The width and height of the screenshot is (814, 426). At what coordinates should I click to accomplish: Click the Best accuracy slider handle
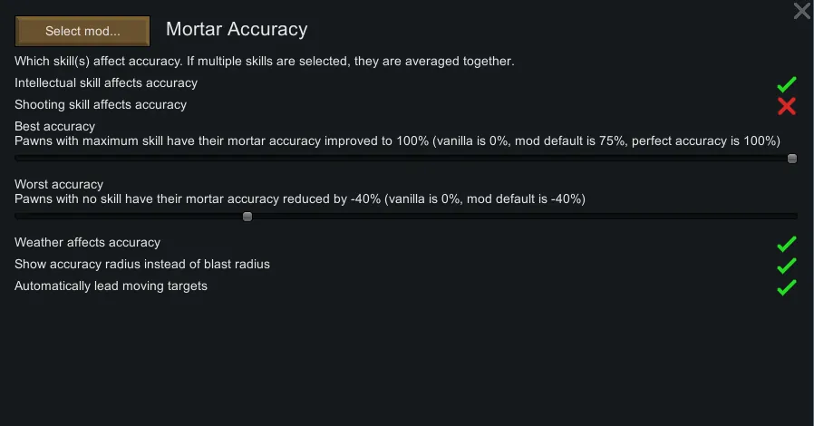coord(792,158)
